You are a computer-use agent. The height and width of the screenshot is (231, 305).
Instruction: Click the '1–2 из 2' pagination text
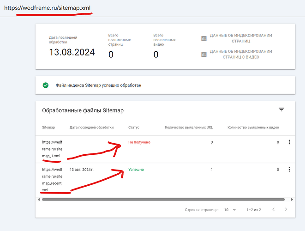(254, 210)
